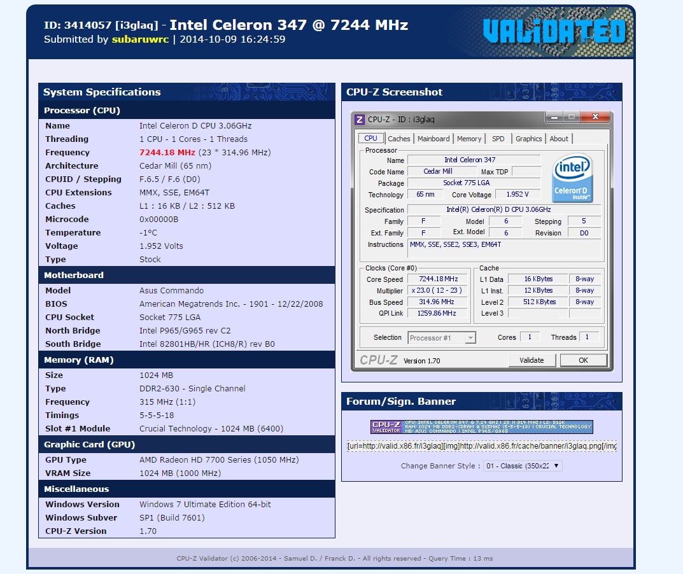Click the Intel 82801HB/HR South Bridge value
Screen dimensions: 683x574
tap(207, 344)
